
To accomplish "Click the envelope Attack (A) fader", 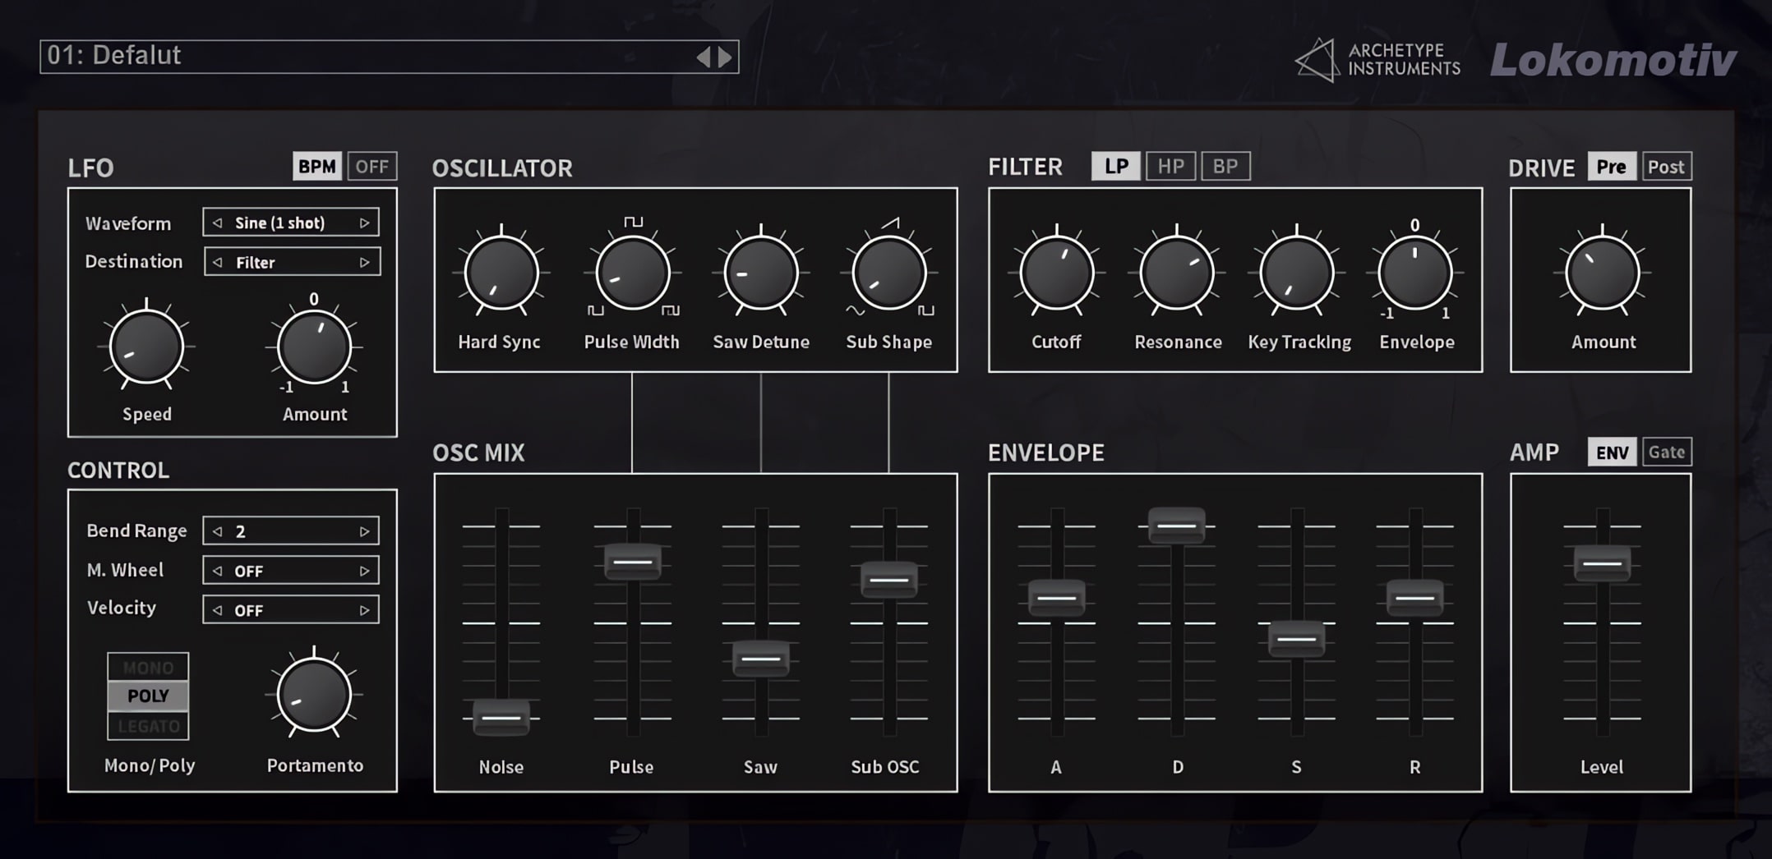I will (1056, 598).
